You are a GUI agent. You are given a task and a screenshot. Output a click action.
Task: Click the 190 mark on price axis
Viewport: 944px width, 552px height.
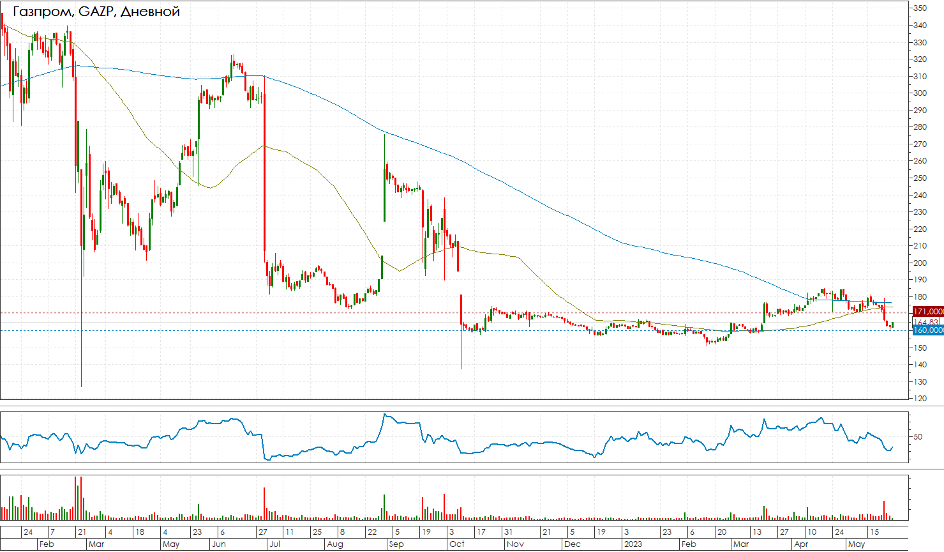920,280
